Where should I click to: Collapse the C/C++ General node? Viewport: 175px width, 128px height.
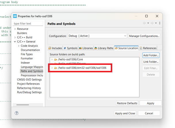coord(15,42)
